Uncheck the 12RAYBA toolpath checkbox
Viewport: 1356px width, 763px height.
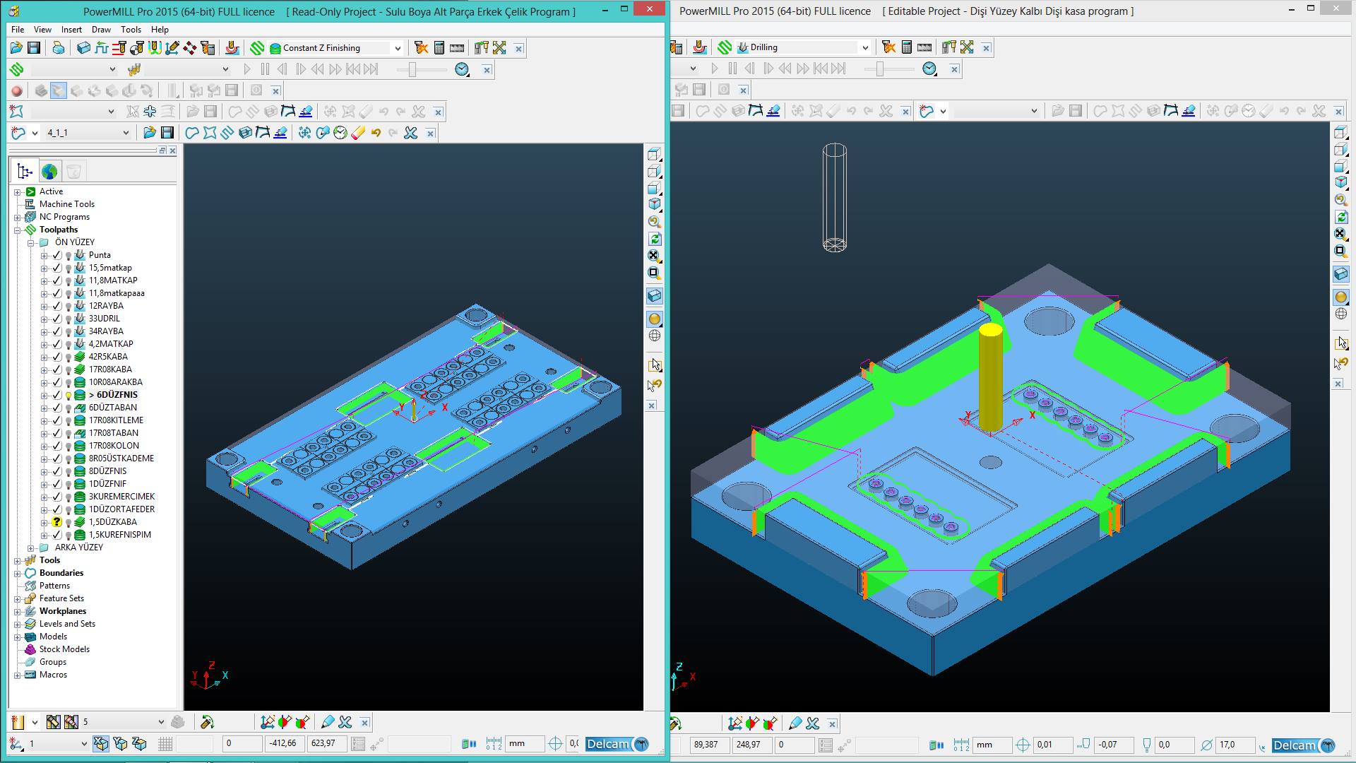(x=57, y=306)
